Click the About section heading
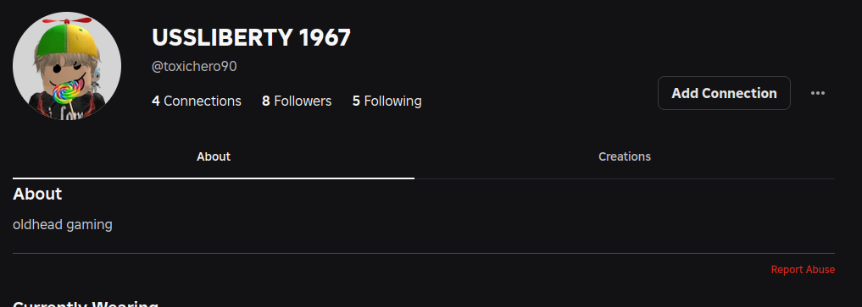Image resolution: width=862 pixels, height=307 pixels. pyautogui.click(x=37, y=194)
